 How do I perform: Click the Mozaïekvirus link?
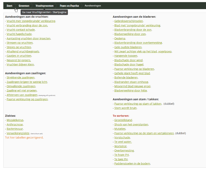15,120
